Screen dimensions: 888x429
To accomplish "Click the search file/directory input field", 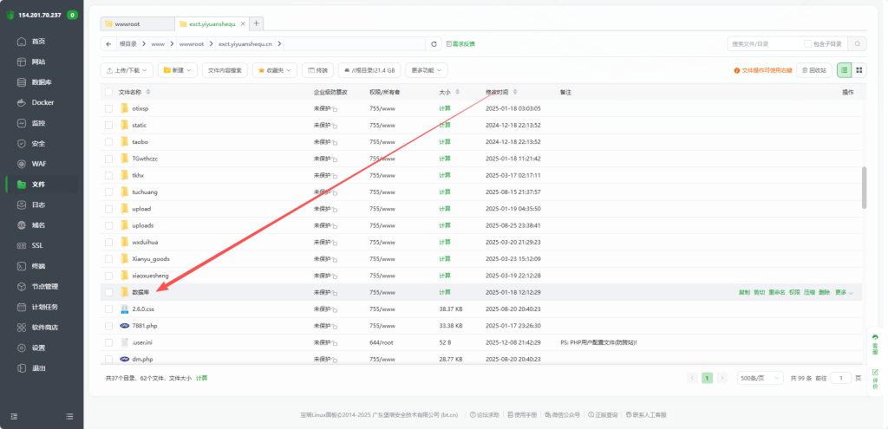I will point(763,43).
